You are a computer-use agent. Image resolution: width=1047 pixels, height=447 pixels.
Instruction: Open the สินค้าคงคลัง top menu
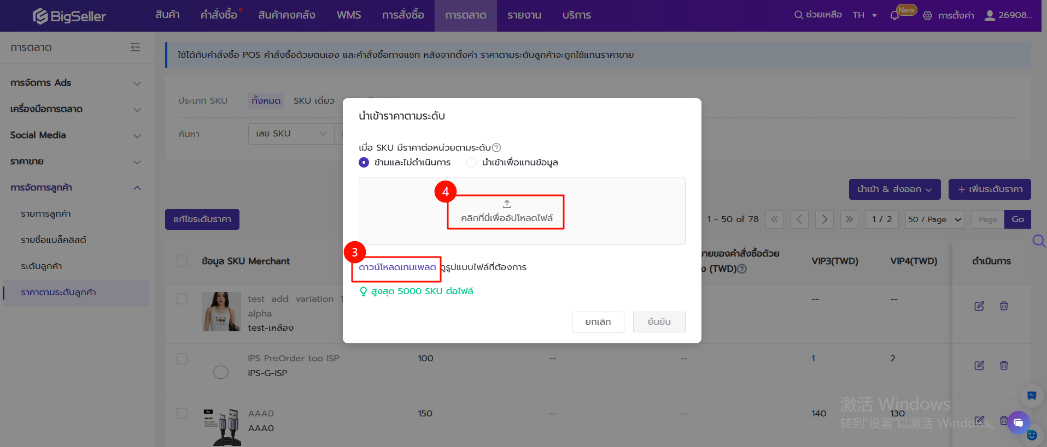click(x=286, y=15)
